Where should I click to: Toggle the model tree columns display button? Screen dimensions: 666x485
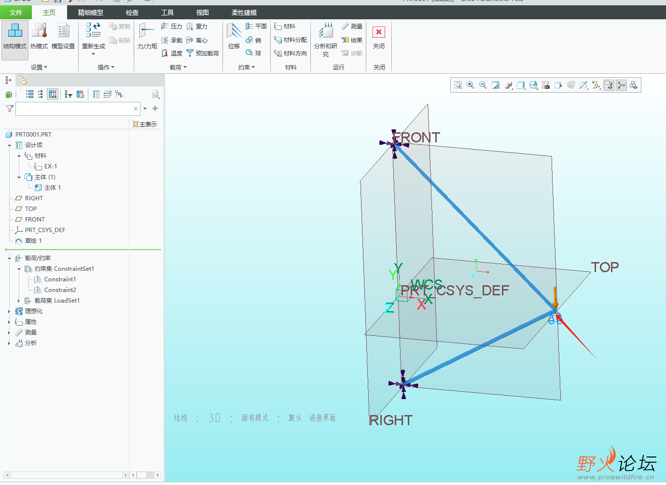[53, 95]
